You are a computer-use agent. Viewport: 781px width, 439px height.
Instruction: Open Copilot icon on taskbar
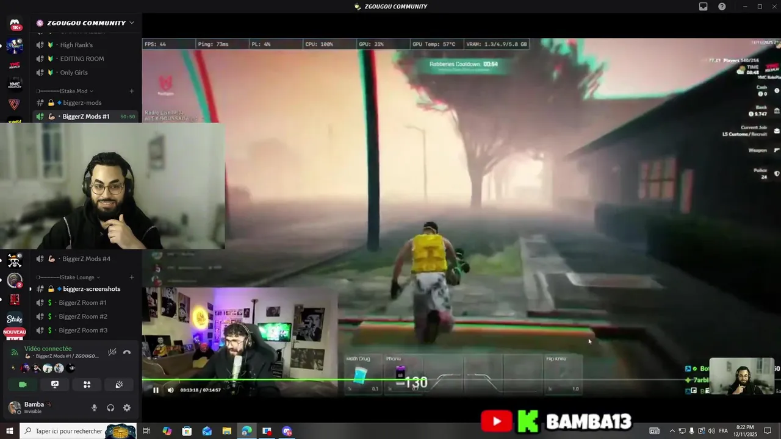(167, 431)
